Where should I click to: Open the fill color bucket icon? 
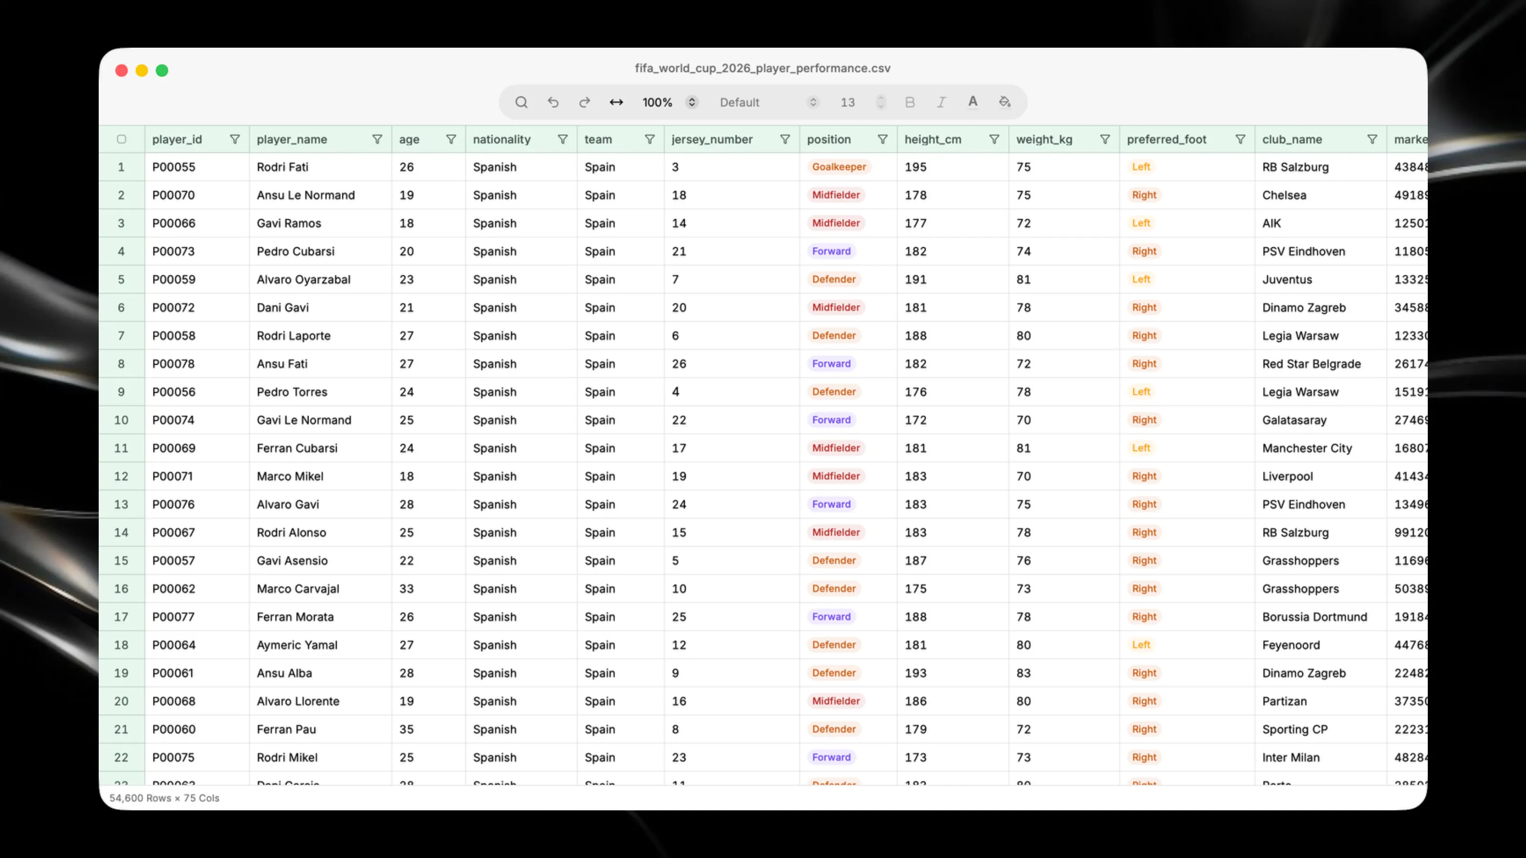click(1005, 102)
